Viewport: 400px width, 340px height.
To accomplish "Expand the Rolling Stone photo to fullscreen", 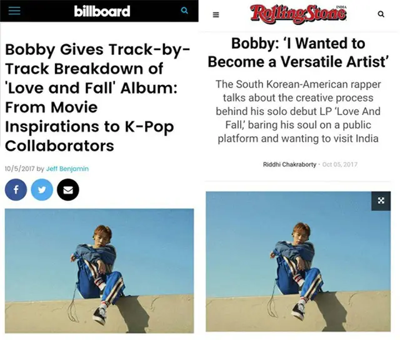I will (x=381, y=200).
